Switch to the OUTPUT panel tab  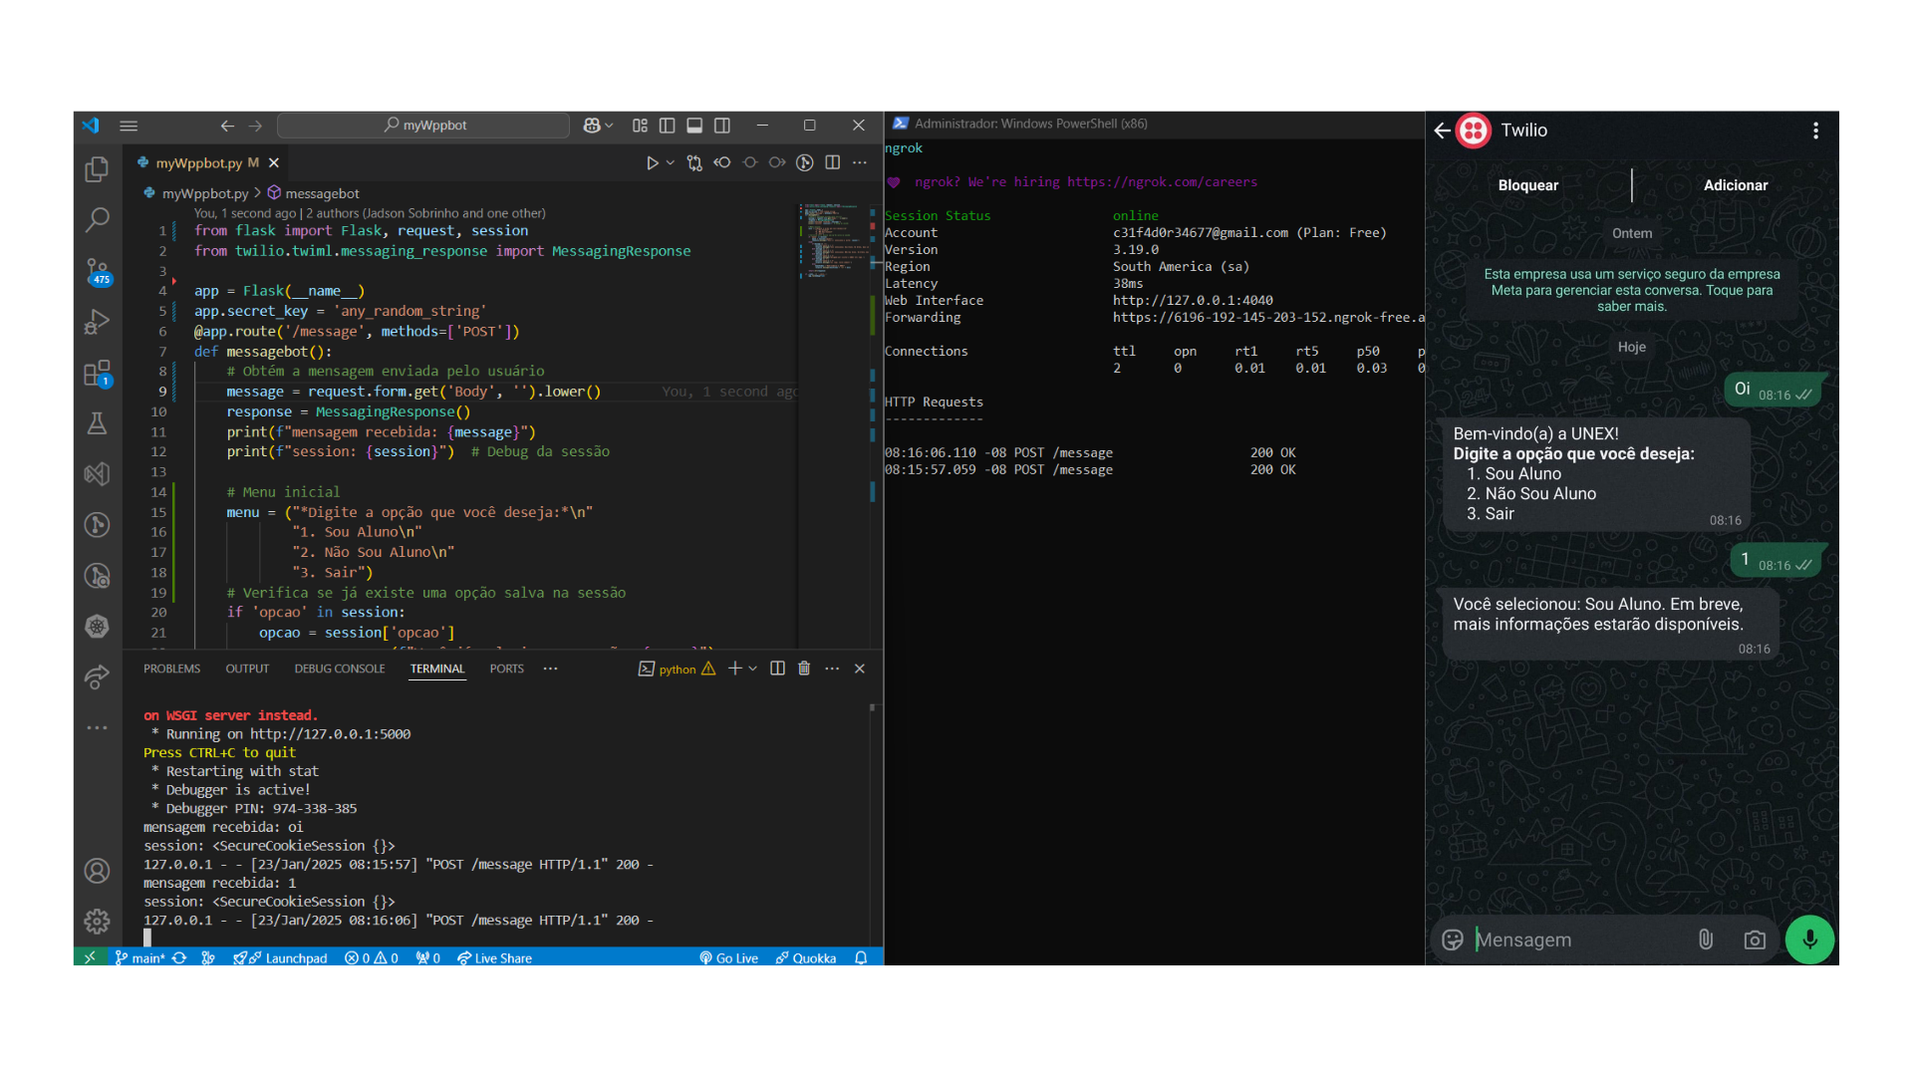point(247,669)
